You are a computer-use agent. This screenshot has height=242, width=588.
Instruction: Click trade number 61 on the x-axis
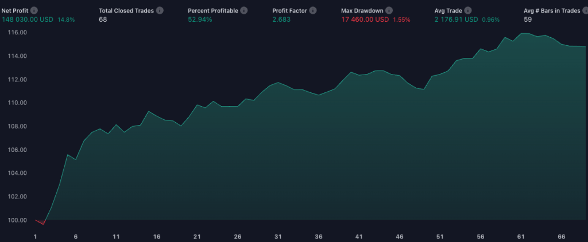point(521,236)
